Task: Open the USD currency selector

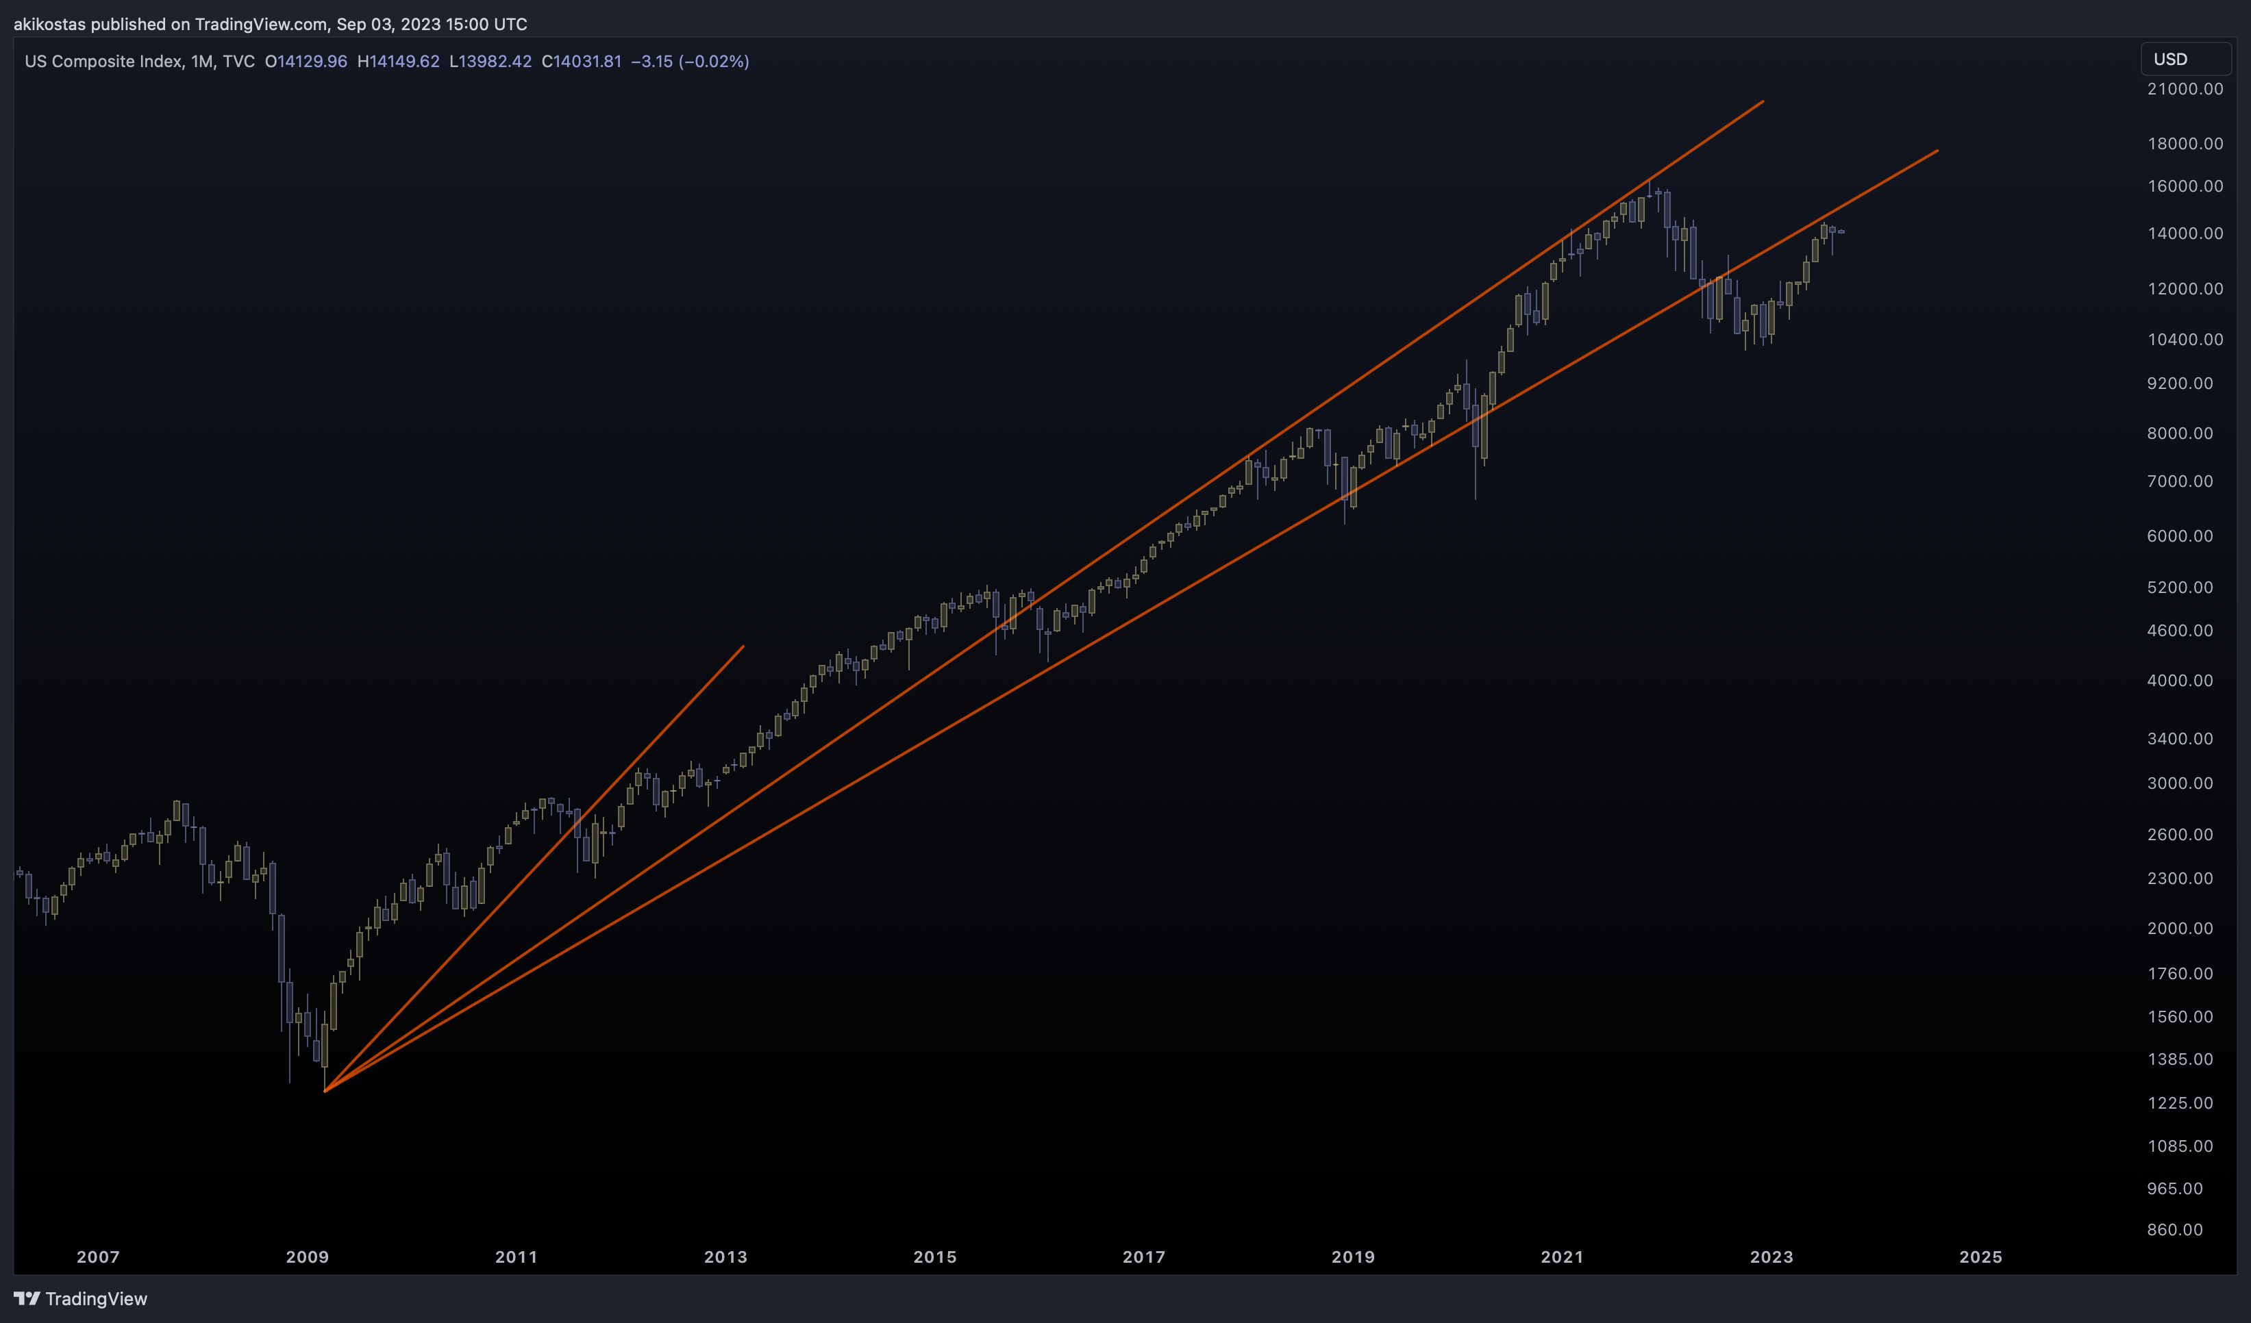Action: (x=2186, y=59)
